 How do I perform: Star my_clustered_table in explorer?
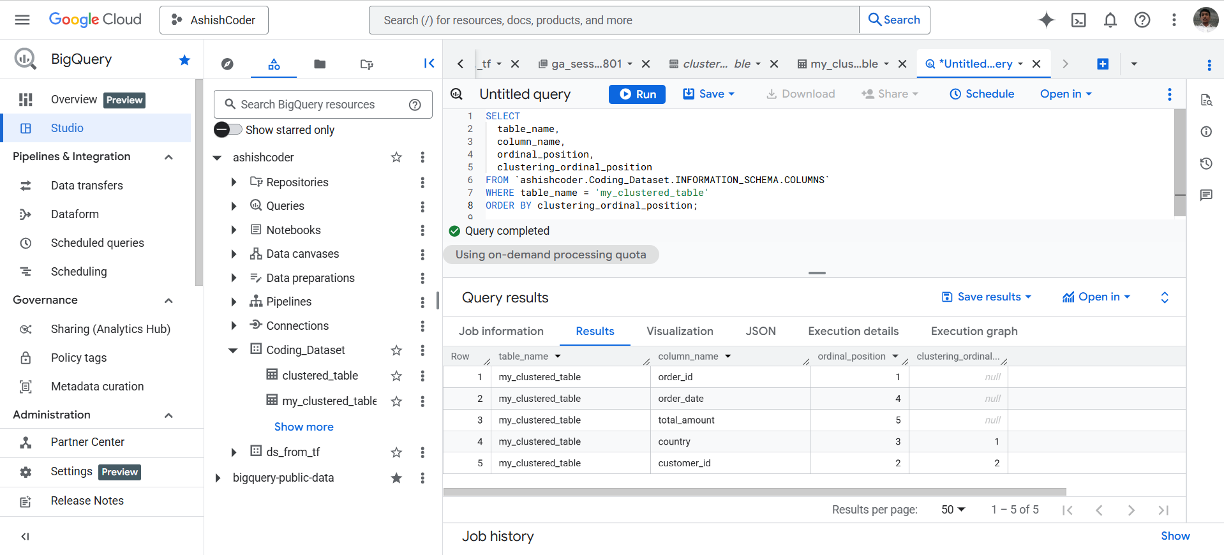396,401
